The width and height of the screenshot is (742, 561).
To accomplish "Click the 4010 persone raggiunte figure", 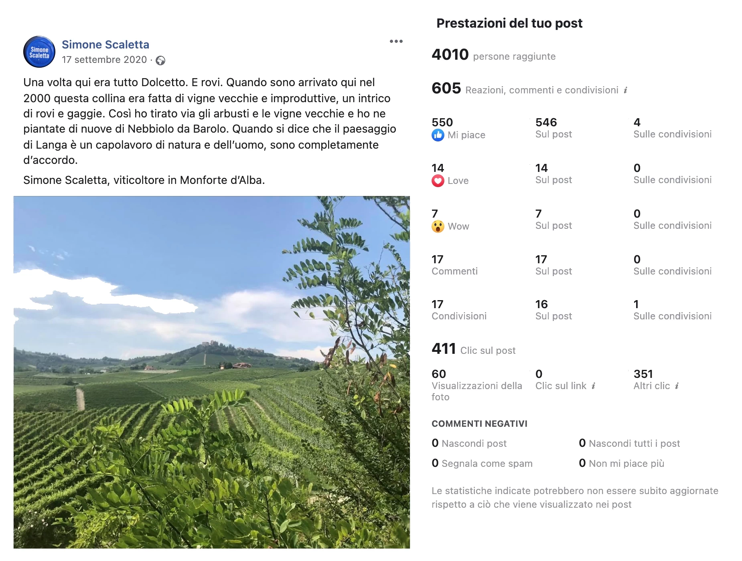I will tap(494, 54).
